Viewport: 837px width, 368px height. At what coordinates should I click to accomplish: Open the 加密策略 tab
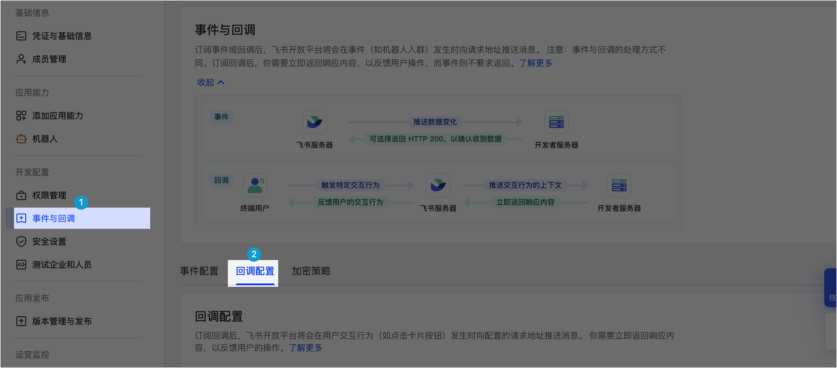click(x=311, y=271)
